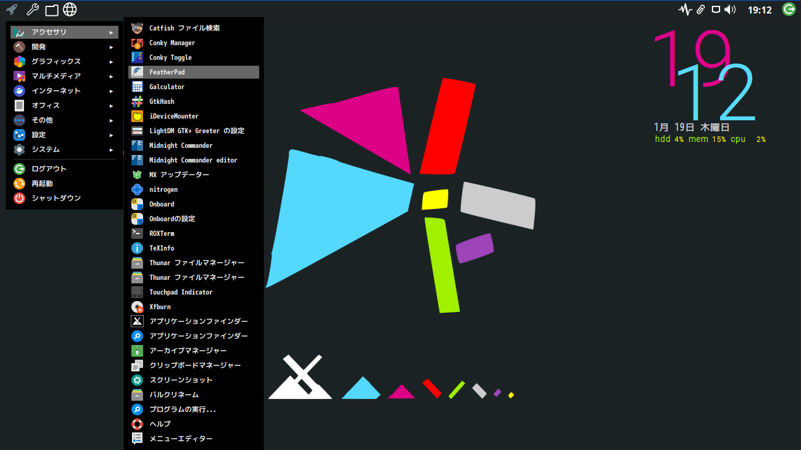
Task: Click the display tray icon
Action: click(716, 9)
